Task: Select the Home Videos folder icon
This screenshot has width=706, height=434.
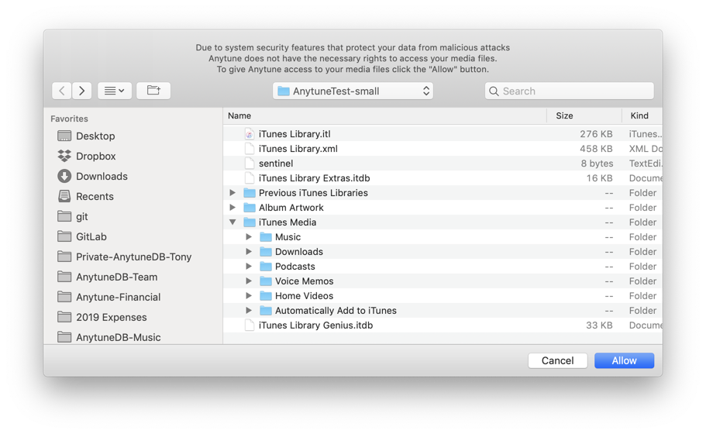Action: point(266,296)
